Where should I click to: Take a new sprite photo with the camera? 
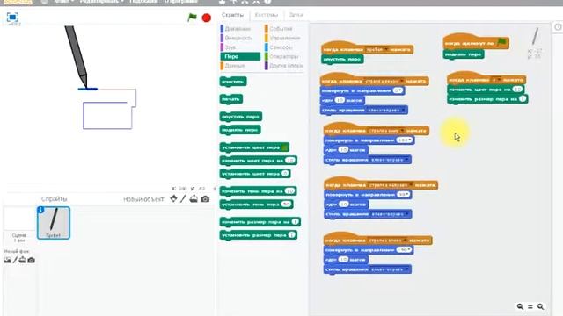[205, 199]
